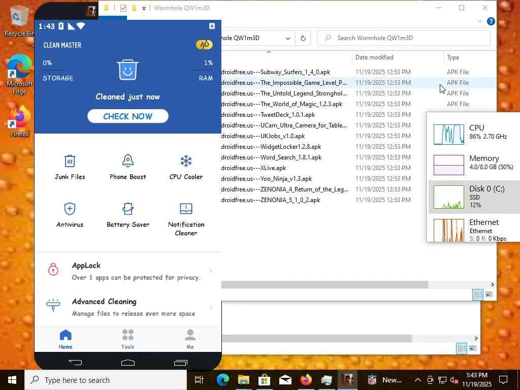
Task: Open Junk Files cleaner in Clean Master
Action: [70, 167]
